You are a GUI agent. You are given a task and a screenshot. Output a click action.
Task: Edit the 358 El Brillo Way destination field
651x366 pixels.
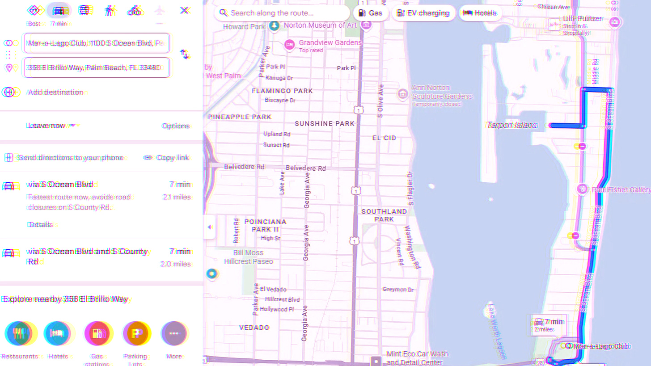(x=97, y=67)
